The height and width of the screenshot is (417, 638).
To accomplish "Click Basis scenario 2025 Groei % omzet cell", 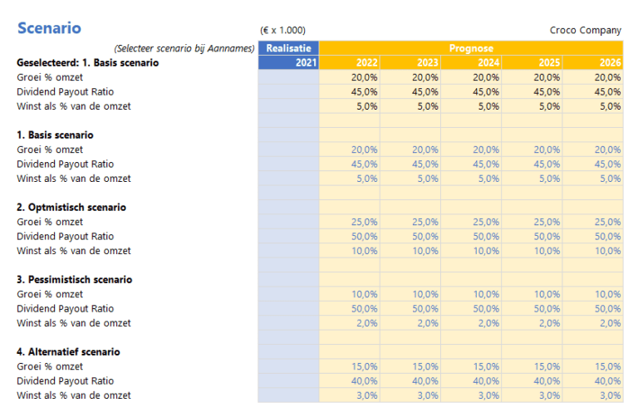I will pos(532,150).
